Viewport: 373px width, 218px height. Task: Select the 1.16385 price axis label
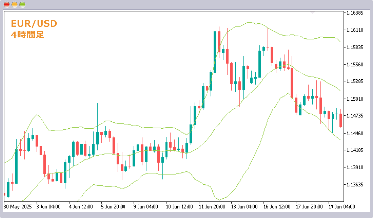(355, 13)
